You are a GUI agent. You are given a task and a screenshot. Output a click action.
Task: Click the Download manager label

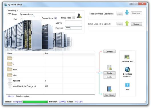click(127, 75)
